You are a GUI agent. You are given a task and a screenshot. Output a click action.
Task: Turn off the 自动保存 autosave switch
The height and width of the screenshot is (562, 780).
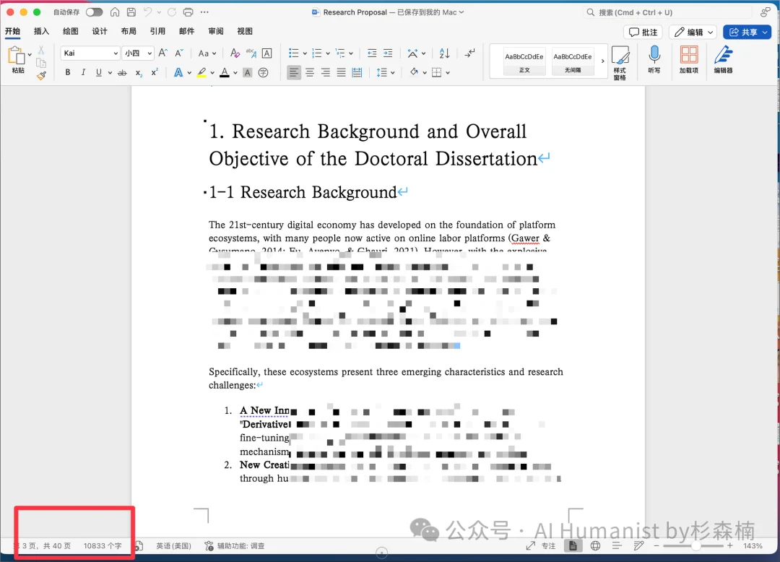pyautogui.click(x=94, y=12)
